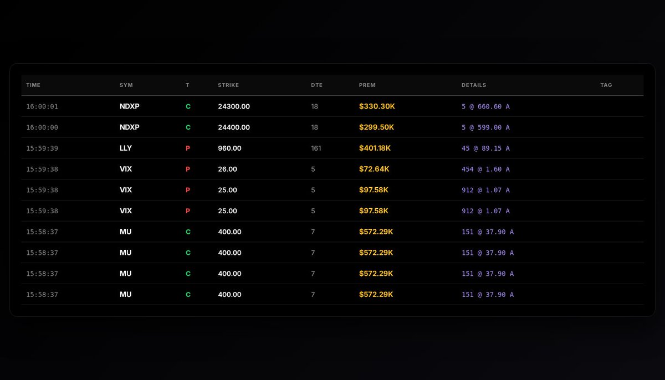Click DTE 18 in the $330.30K row

[x=315, y=106]
